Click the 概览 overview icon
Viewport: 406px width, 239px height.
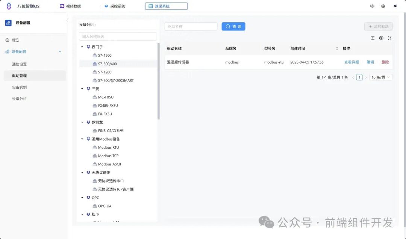pos(7,40)
